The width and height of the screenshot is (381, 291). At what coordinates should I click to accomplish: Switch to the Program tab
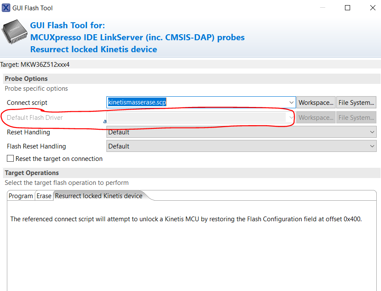[21, 196]
